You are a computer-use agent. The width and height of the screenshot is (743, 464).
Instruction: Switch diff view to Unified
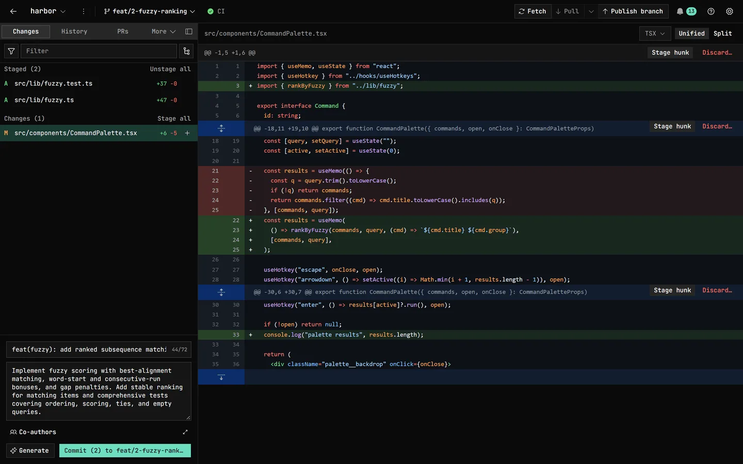pos(691,34)
